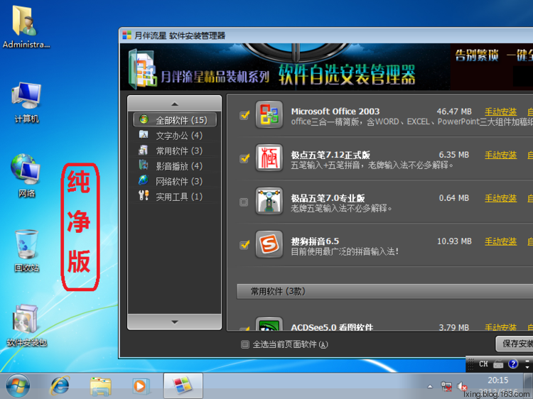This screenshot has width=533, height=399.
Task: Click the globe icon beside 网络软件
Action: click(x=144, y=180)
